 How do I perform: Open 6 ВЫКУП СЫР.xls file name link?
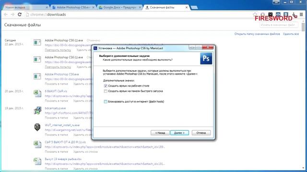(56, 91)
